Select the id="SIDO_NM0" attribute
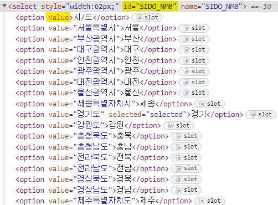The image size is (278, 205). pyautogui.click(x=150, y=7)
